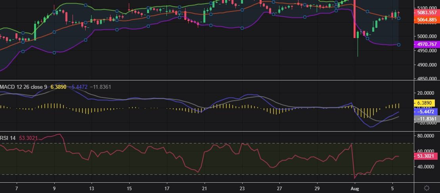
Task: Select the large red candle at Aug 1
Action: (355, 19)
